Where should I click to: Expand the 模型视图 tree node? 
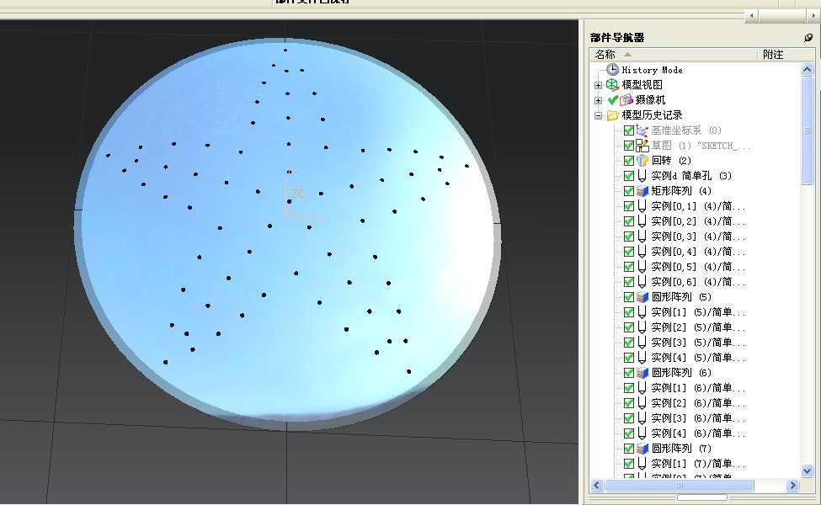pyautogui.click(x=599, y=85)
